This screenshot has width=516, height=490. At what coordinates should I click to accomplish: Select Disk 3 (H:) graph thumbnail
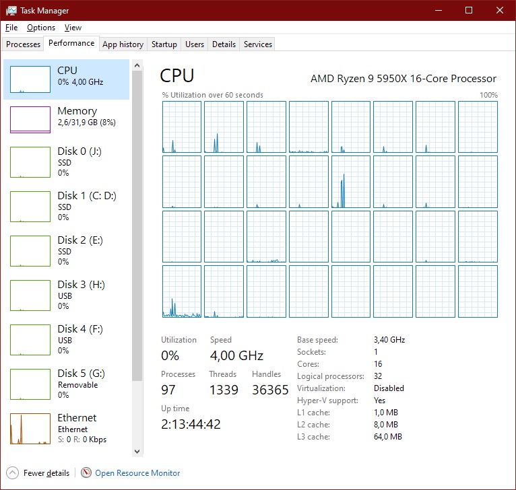tap(30, 295)
